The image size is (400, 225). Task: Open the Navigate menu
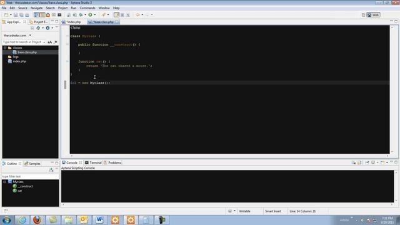(36, 8)
